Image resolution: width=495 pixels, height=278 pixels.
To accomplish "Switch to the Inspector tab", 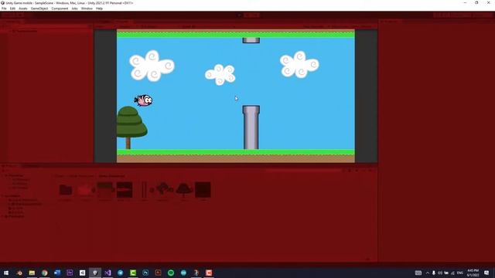I will pyautogui.click(x=390, y=22).
